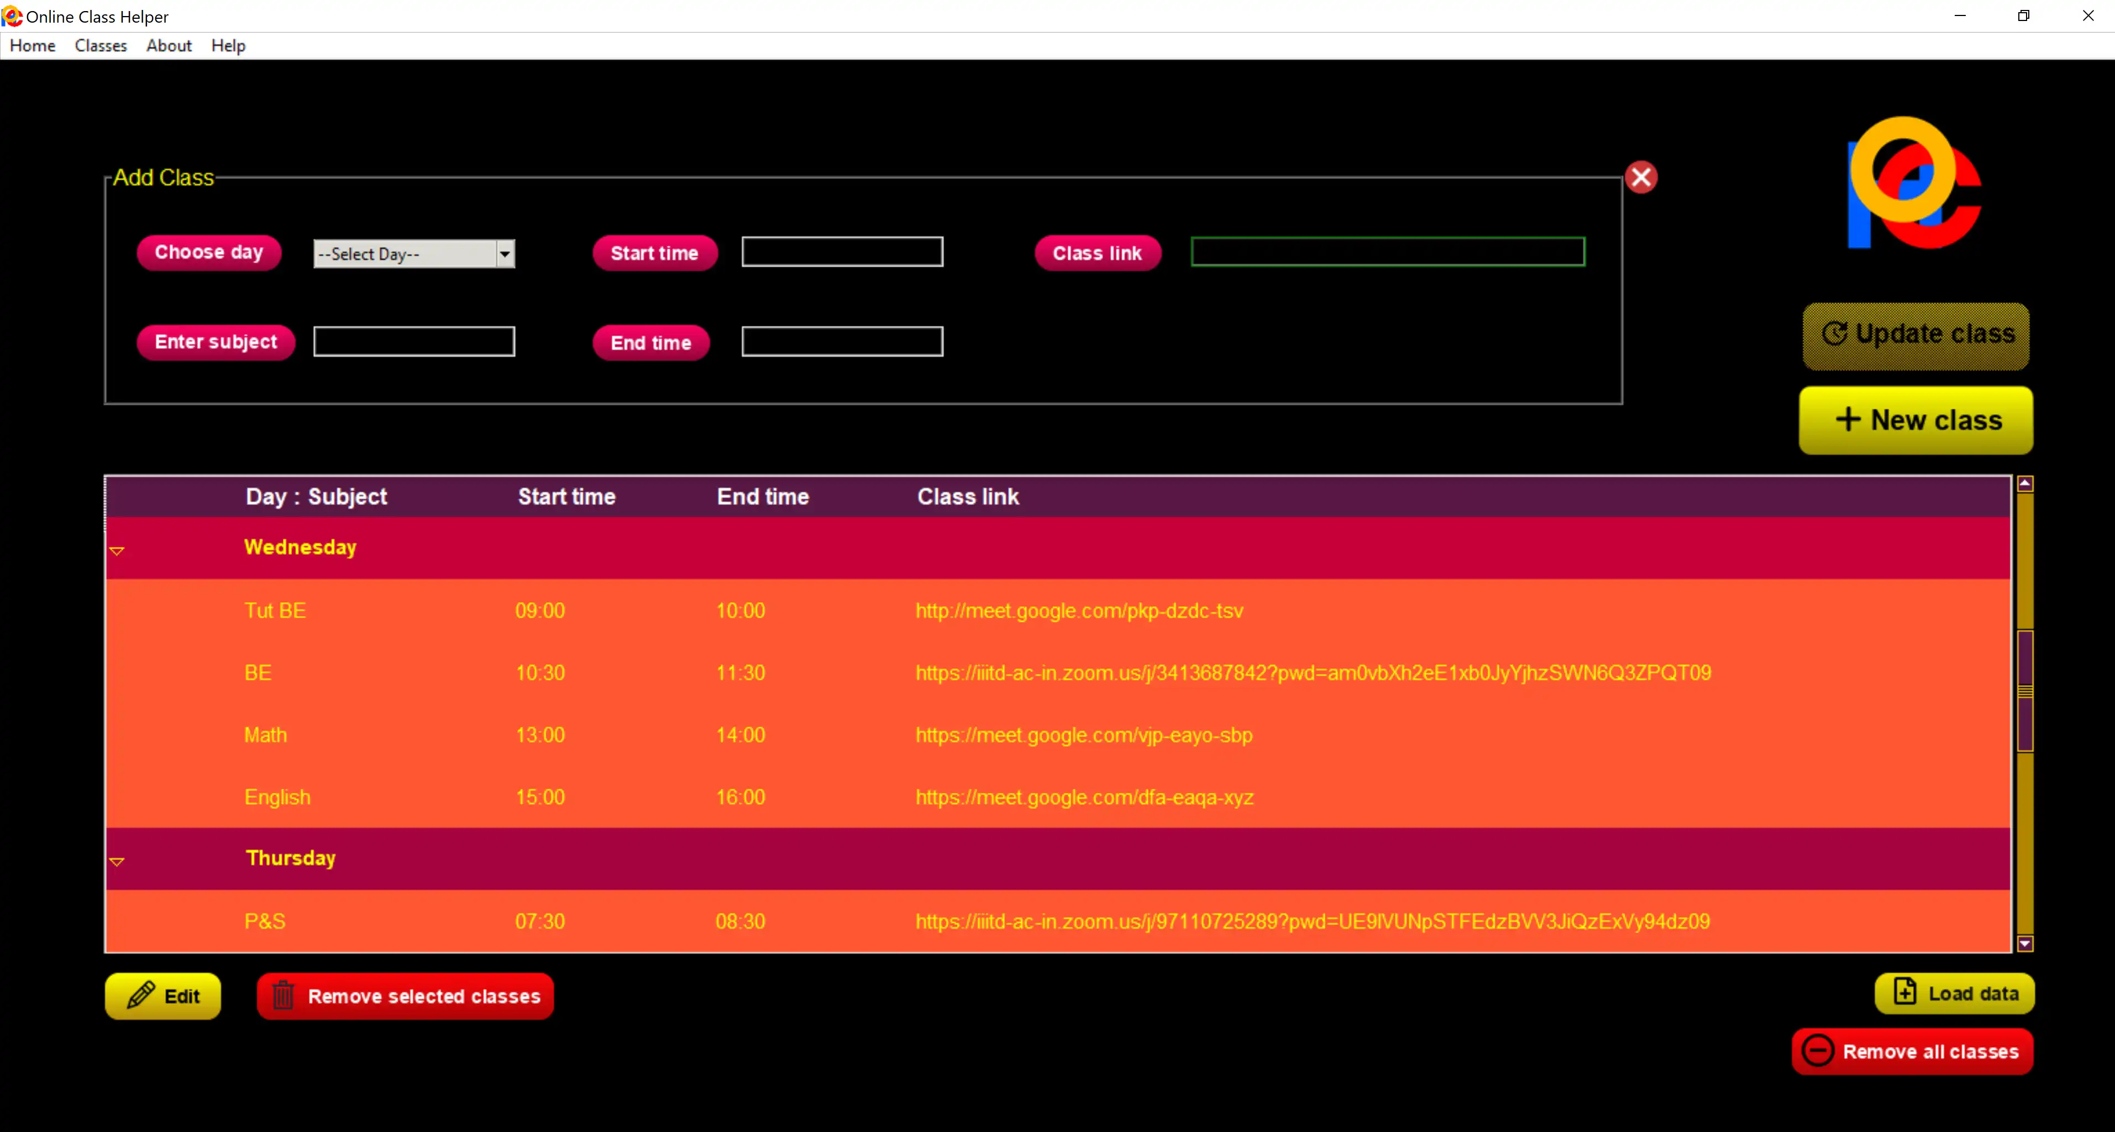Select the P&S class row
The width and height of the screenshot is (2115, 1132).
click(x=1058, y=921)
